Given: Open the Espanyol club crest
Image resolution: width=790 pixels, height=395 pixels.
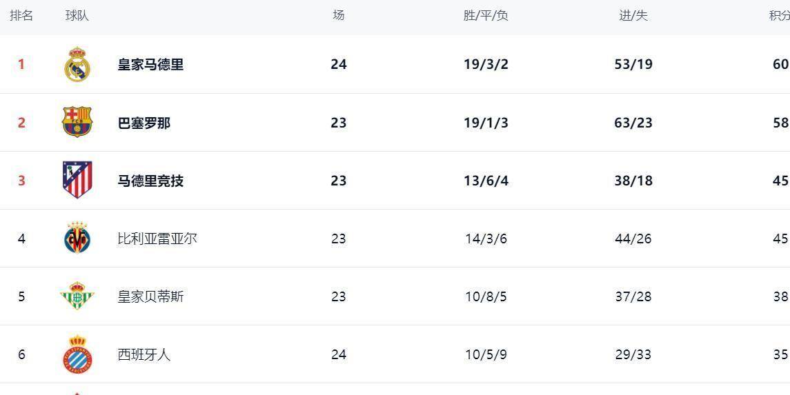Looking at the screenshot, I should pos(77,354).
